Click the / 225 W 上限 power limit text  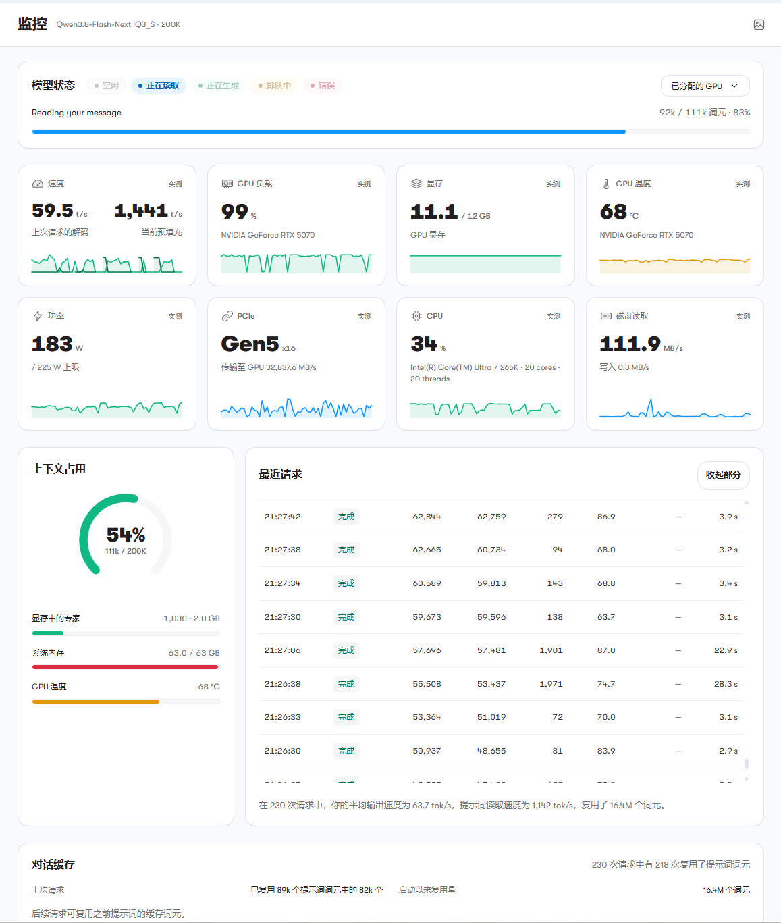click(55, 367)
